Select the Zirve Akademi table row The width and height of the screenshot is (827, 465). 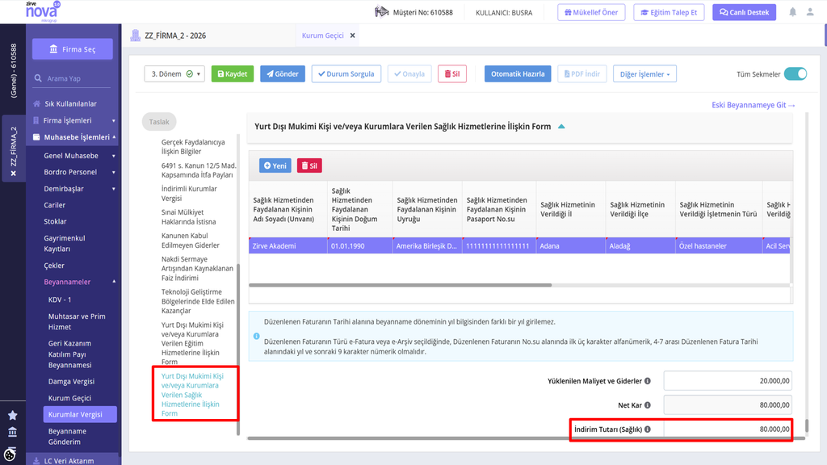coord(519,245)
